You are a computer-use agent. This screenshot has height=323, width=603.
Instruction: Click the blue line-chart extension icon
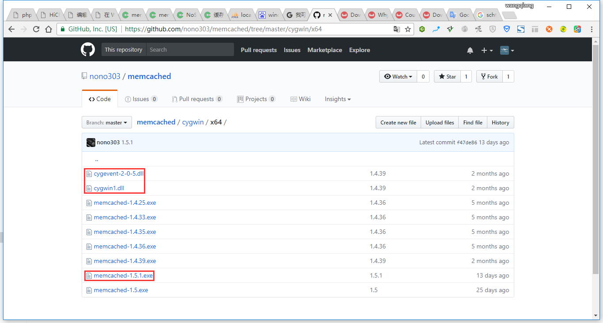pos(436,29)
